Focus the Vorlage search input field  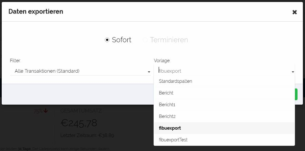220,71
